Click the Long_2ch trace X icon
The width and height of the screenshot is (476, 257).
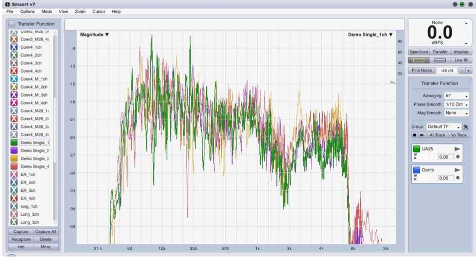(14, 214)
